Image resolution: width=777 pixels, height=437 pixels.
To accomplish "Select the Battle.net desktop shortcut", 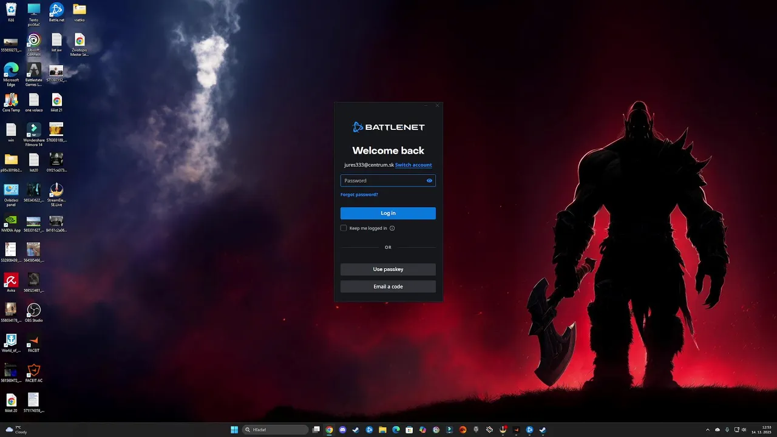I will pyautogui.click(x=56, y=12).
